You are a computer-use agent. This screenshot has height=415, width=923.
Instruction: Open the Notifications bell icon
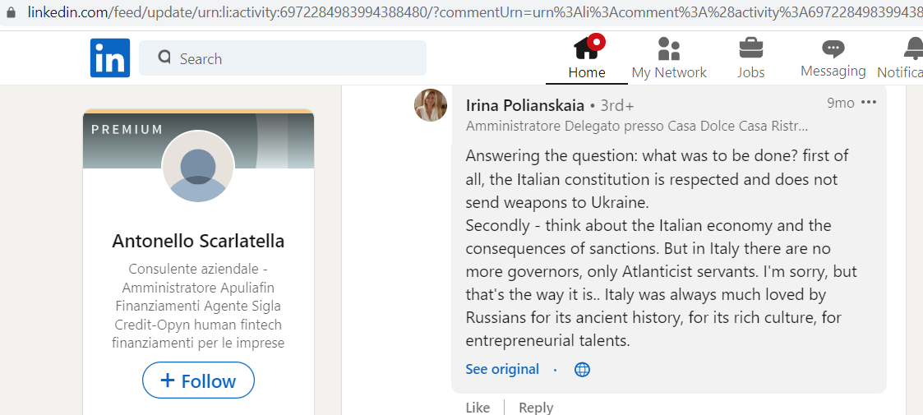914,48
